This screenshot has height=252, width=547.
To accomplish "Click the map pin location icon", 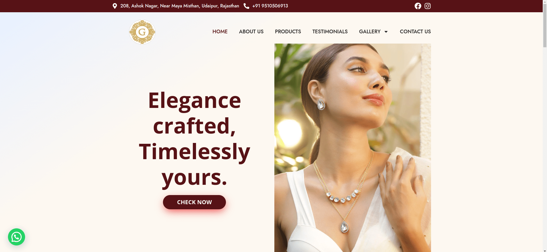I will click(115, 6).
